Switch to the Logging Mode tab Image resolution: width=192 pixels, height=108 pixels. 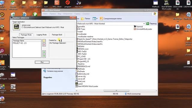[x=41, y=35]
